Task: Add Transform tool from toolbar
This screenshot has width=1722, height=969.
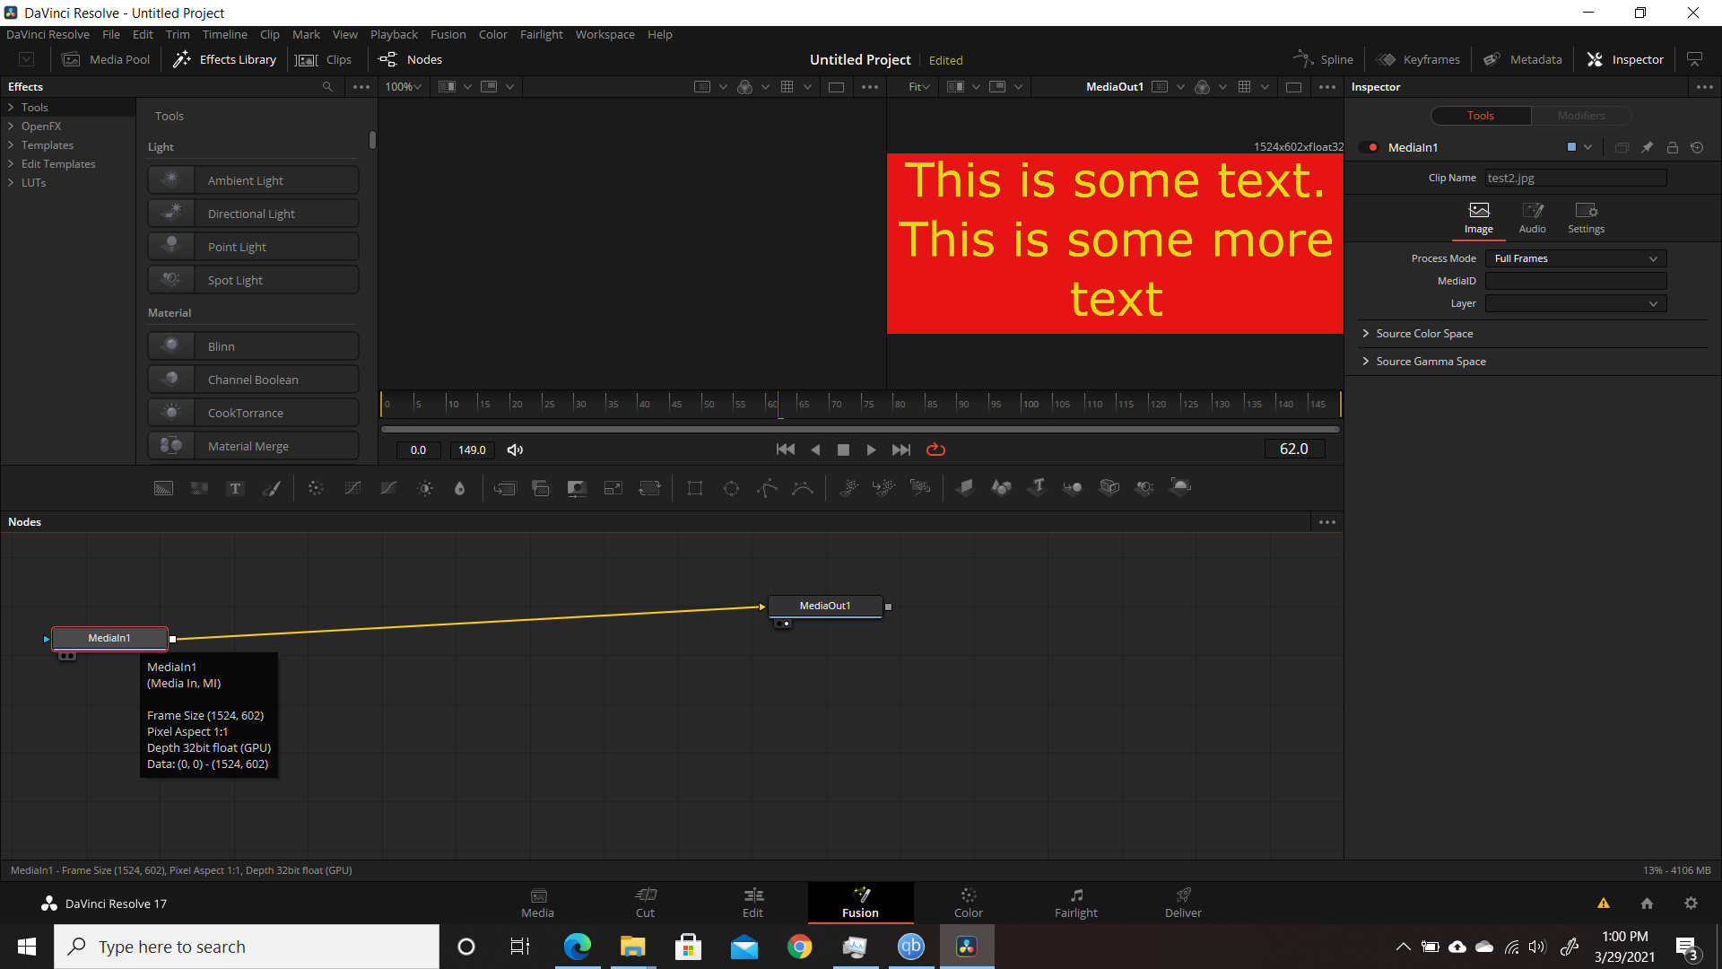Action: pos(649,488)
